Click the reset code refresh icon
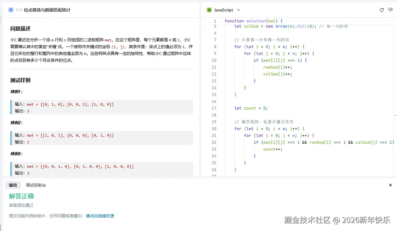 coord(382,10)
